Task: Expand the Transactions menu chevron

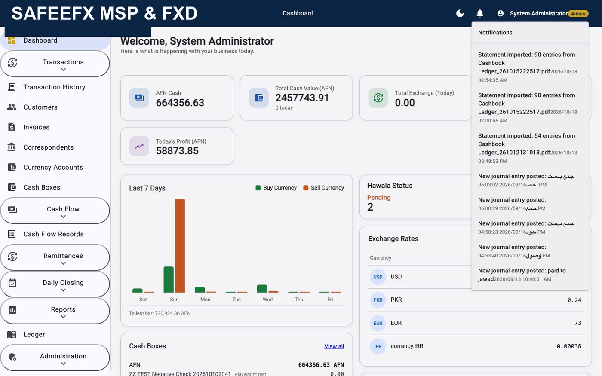Action: (x=63, y=70)
